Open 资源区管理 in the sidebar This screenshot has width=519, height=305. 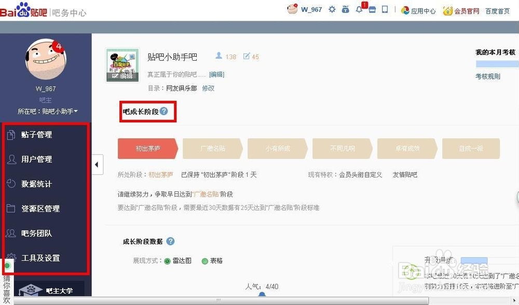pyautogui.click(x=40, y=209)
